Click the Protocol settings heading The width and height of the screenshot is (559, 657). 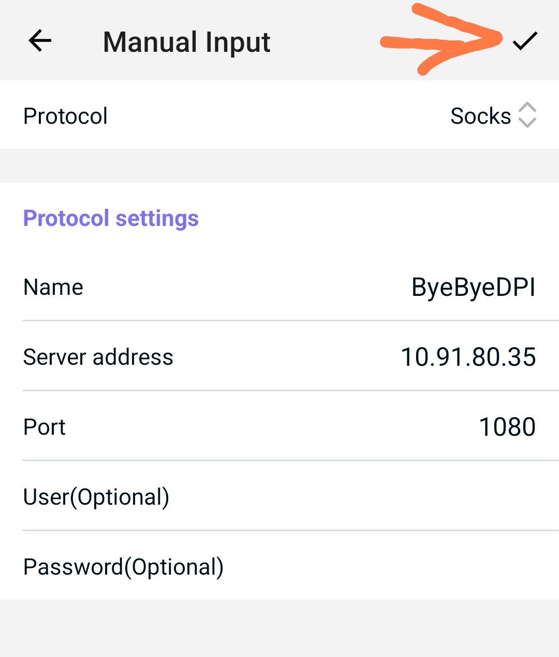(x=111, y=218)
